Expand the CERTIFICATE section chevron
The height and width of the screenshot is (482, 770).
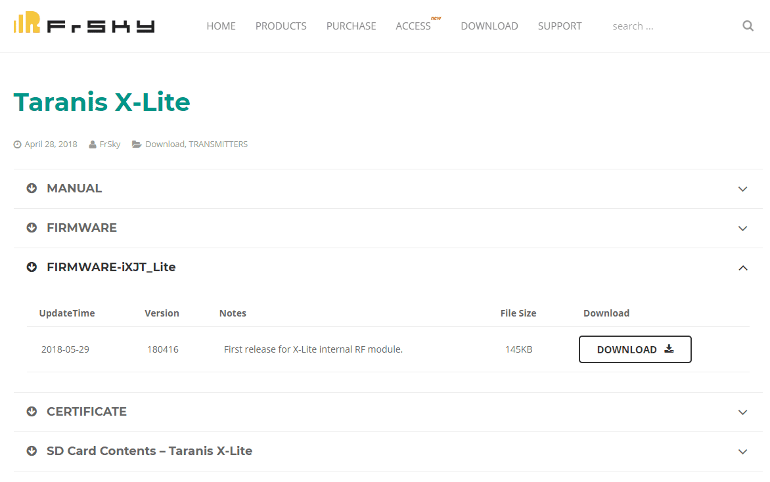pyautogui.click(x=742, y=412)
